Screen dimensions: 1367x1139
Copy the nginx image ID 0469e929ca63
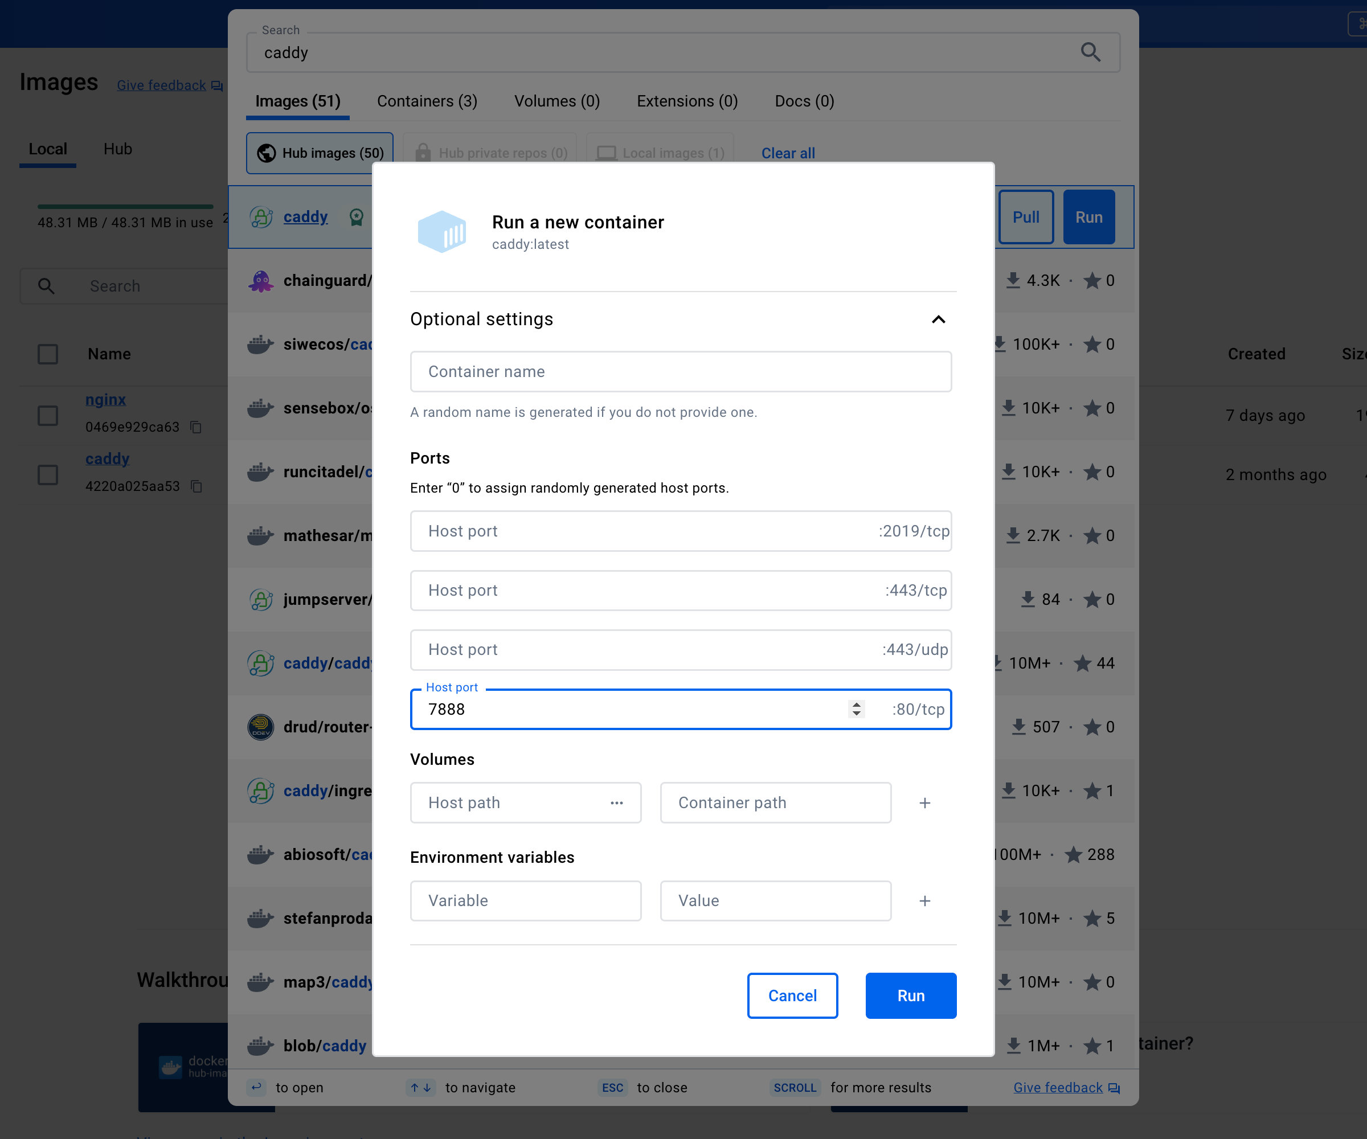[196, 427]
